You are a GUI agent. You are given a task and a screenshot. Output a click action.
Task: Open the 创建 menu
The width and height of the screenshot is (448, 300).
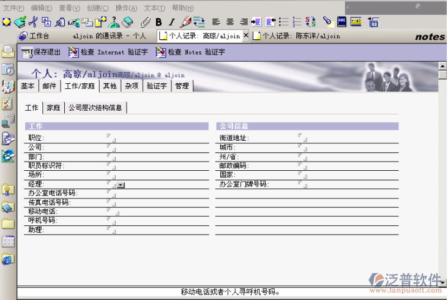point(97,8)
